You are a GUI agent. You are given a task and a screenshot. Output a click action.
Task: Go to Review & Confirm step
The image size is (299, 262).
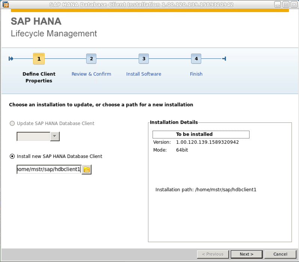(x=91, y=74)
